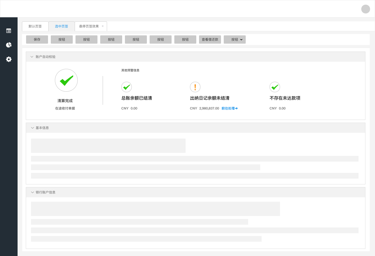This screenshot has width=375, height=256.
Task: Click CNY 0.00 under 总账余额已结清
Action: tap(129, 108)
